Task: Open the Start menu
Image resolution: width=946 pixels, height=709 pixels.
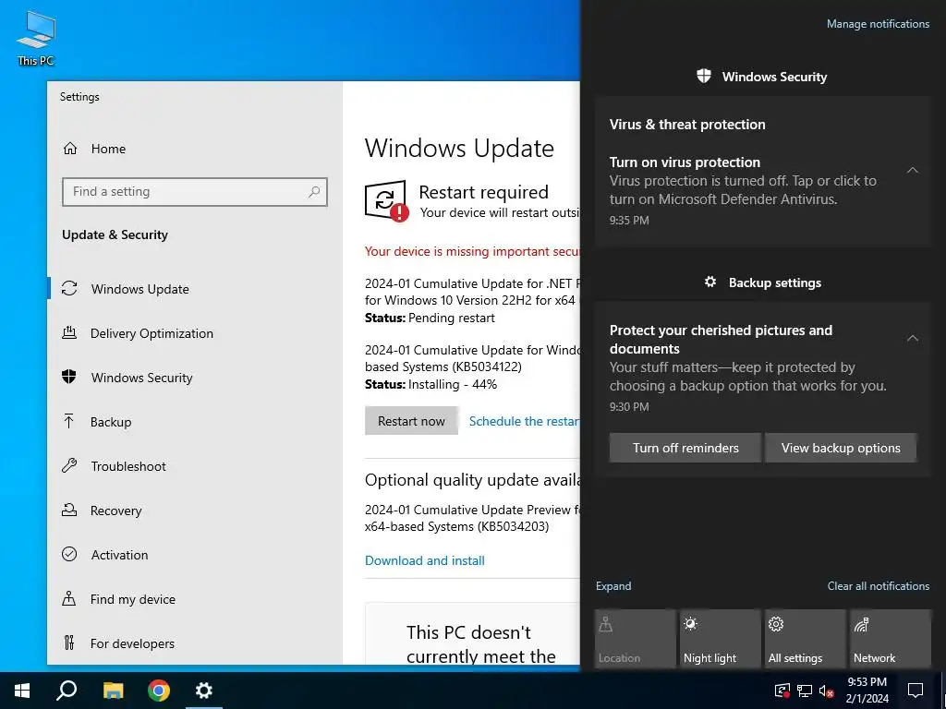Action: [x=22, y=691]
